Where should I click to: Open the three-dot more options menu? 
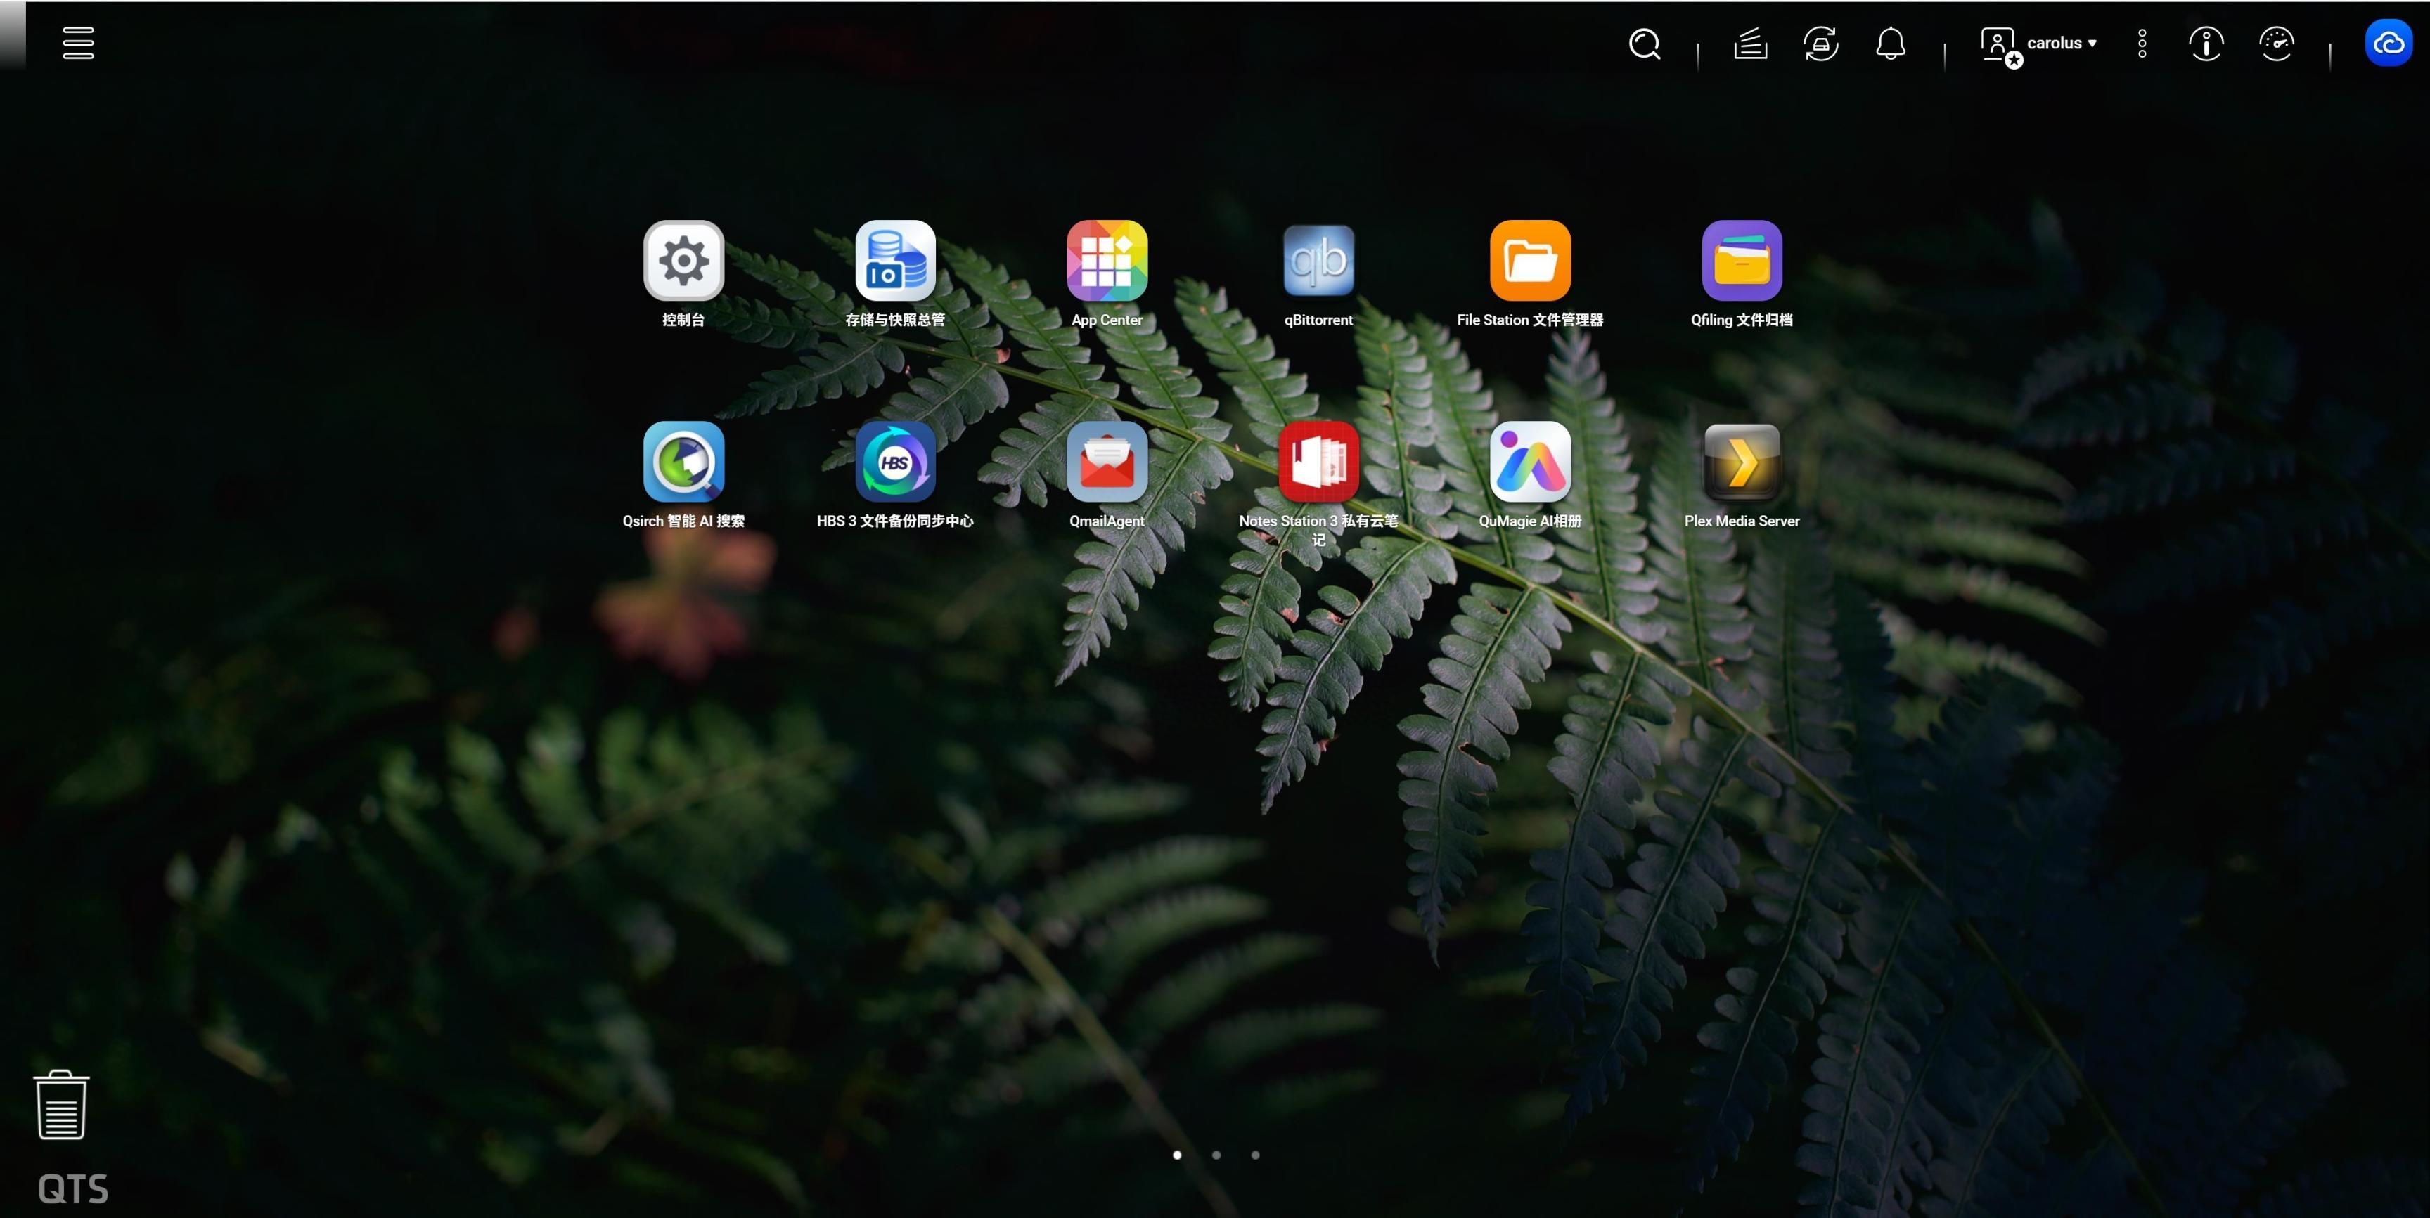pyautogui.click(x=2142, y=44)
